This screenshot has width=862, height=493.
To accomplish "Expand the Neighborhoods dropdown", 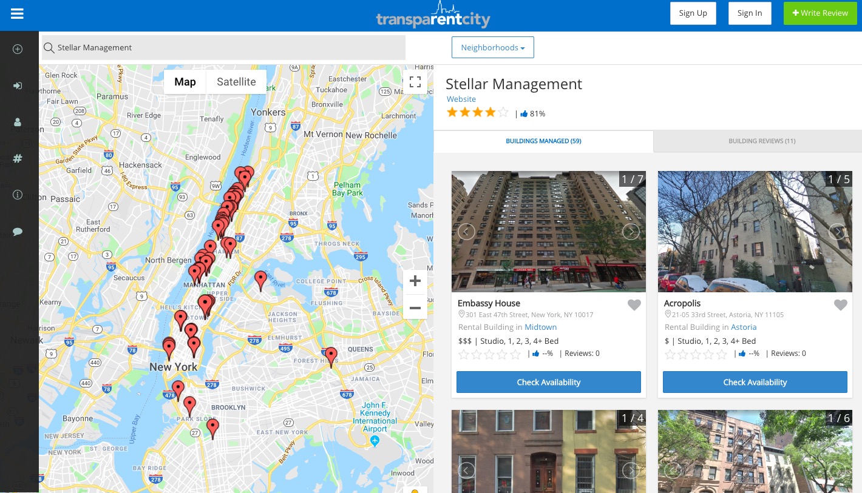I will point(493,47).
